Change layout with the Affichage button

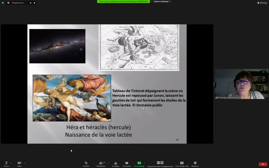[x=262, y=3]
